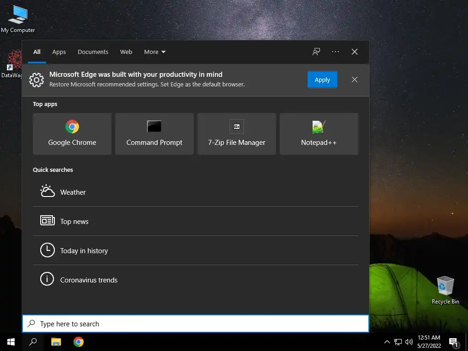Click the search box magnifier icon
The image size is (468, 351).
point(31,323)
